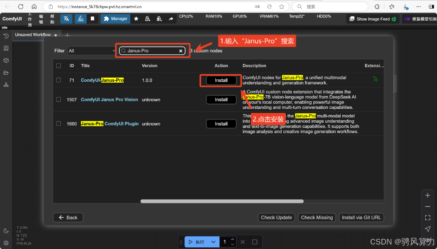Click the share arrow icon in toolbar

(171, 19)
